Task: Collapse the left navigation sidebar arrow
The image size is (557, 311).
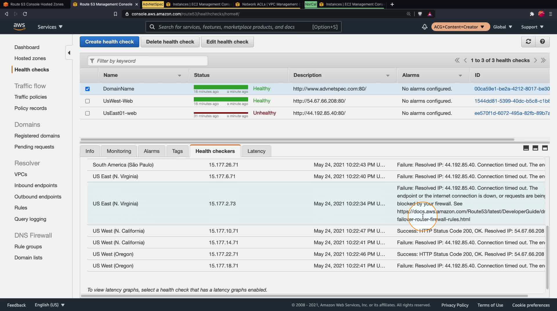Action: (69, 53)
